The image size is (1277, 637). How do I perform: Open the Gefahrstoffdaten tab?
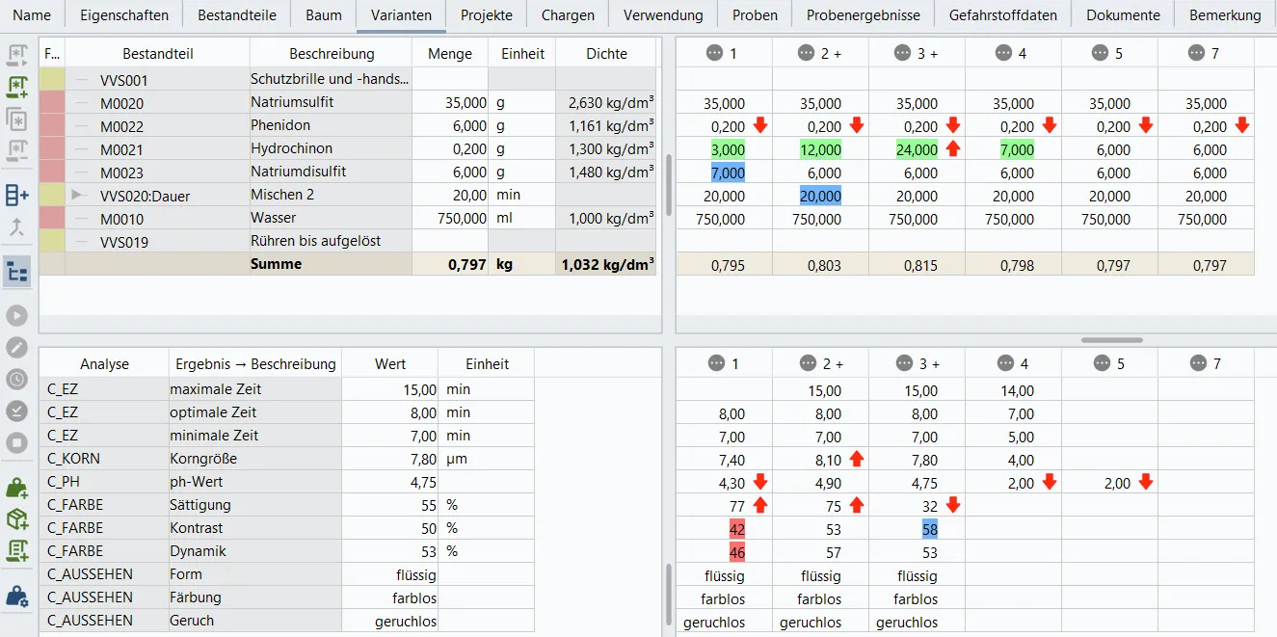pyautogui.click(x=1003, y=14)
